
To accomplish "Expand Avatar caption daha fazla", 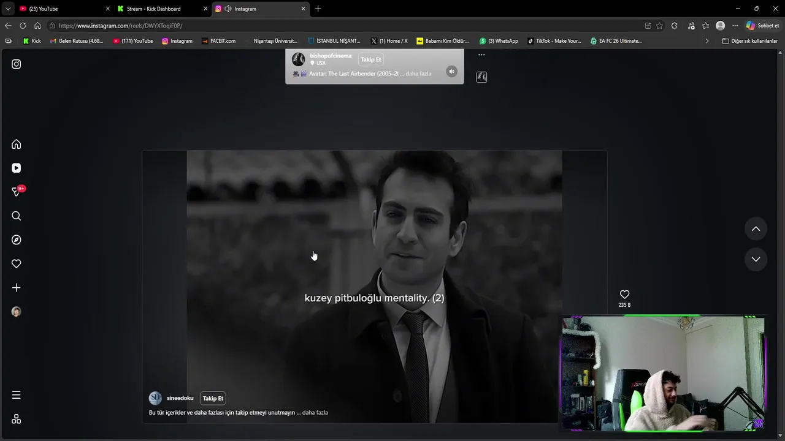I will [x=418, y=73].
